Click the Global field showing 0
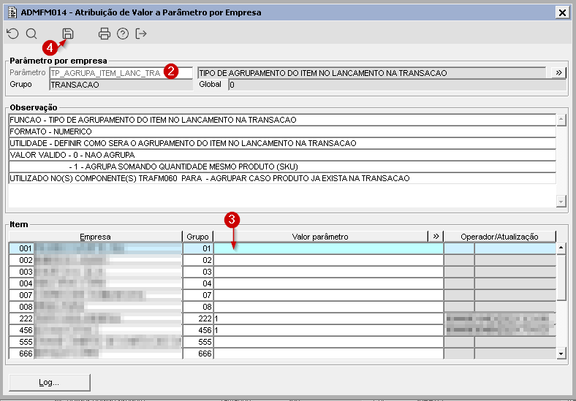The width and height of the screenshot is (576, 401). coord(397,85)
